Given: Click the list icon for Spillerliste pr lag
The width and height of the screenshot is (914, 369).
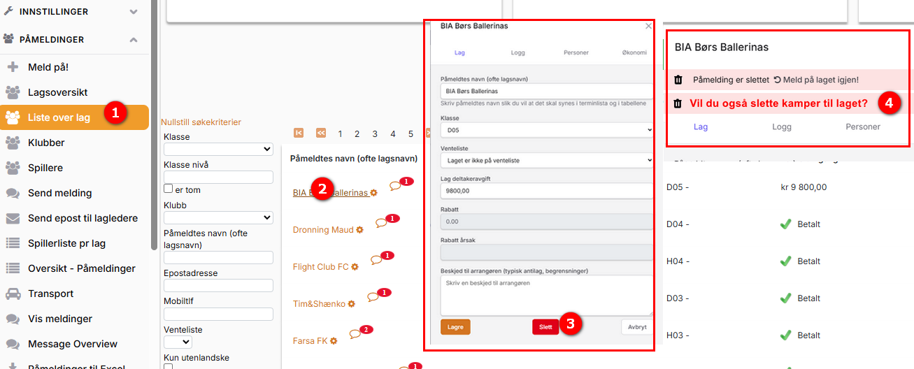Looking at the screenshot, I should tap(13, 243).
